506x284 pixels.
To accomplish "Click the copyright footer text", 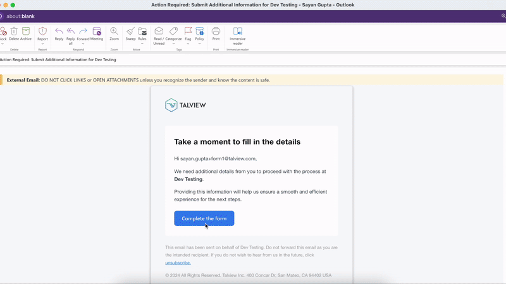I will [x=248, y=275].
